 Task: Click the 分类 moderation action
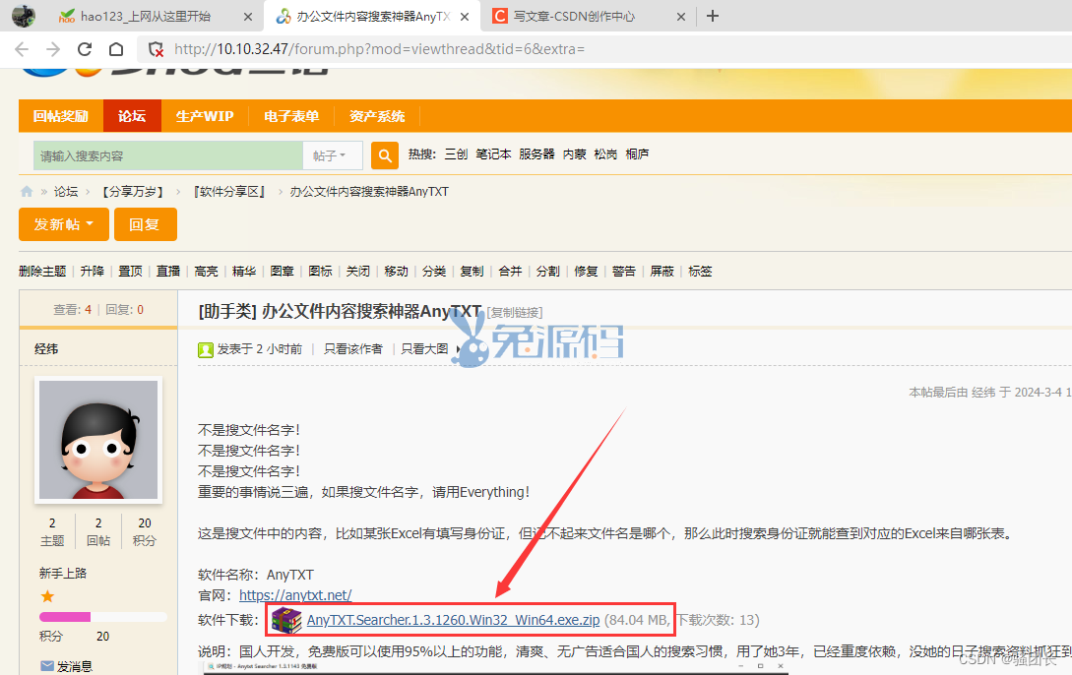434,272
